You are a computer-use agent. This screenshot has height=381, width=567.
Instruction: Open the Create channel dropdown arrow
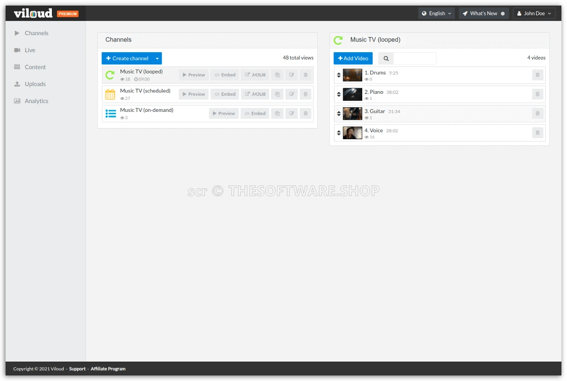pos(157,59)
